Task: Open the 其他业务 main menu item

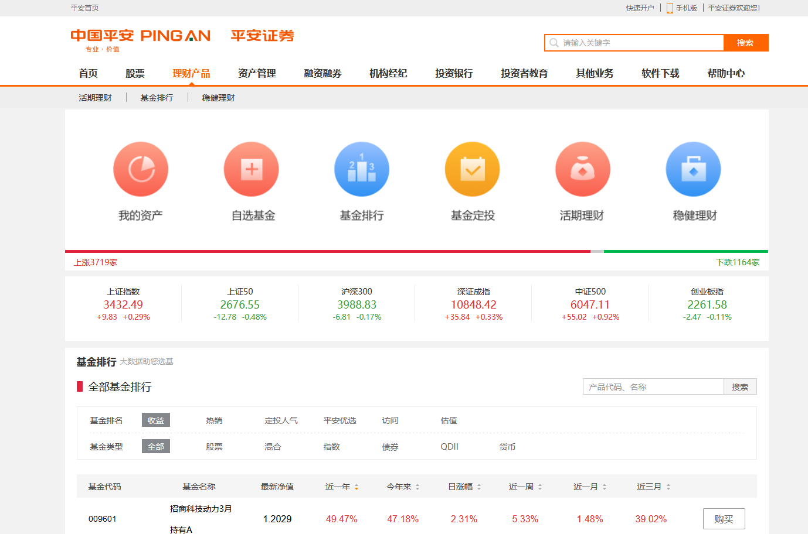Action: tap(595, 73)
